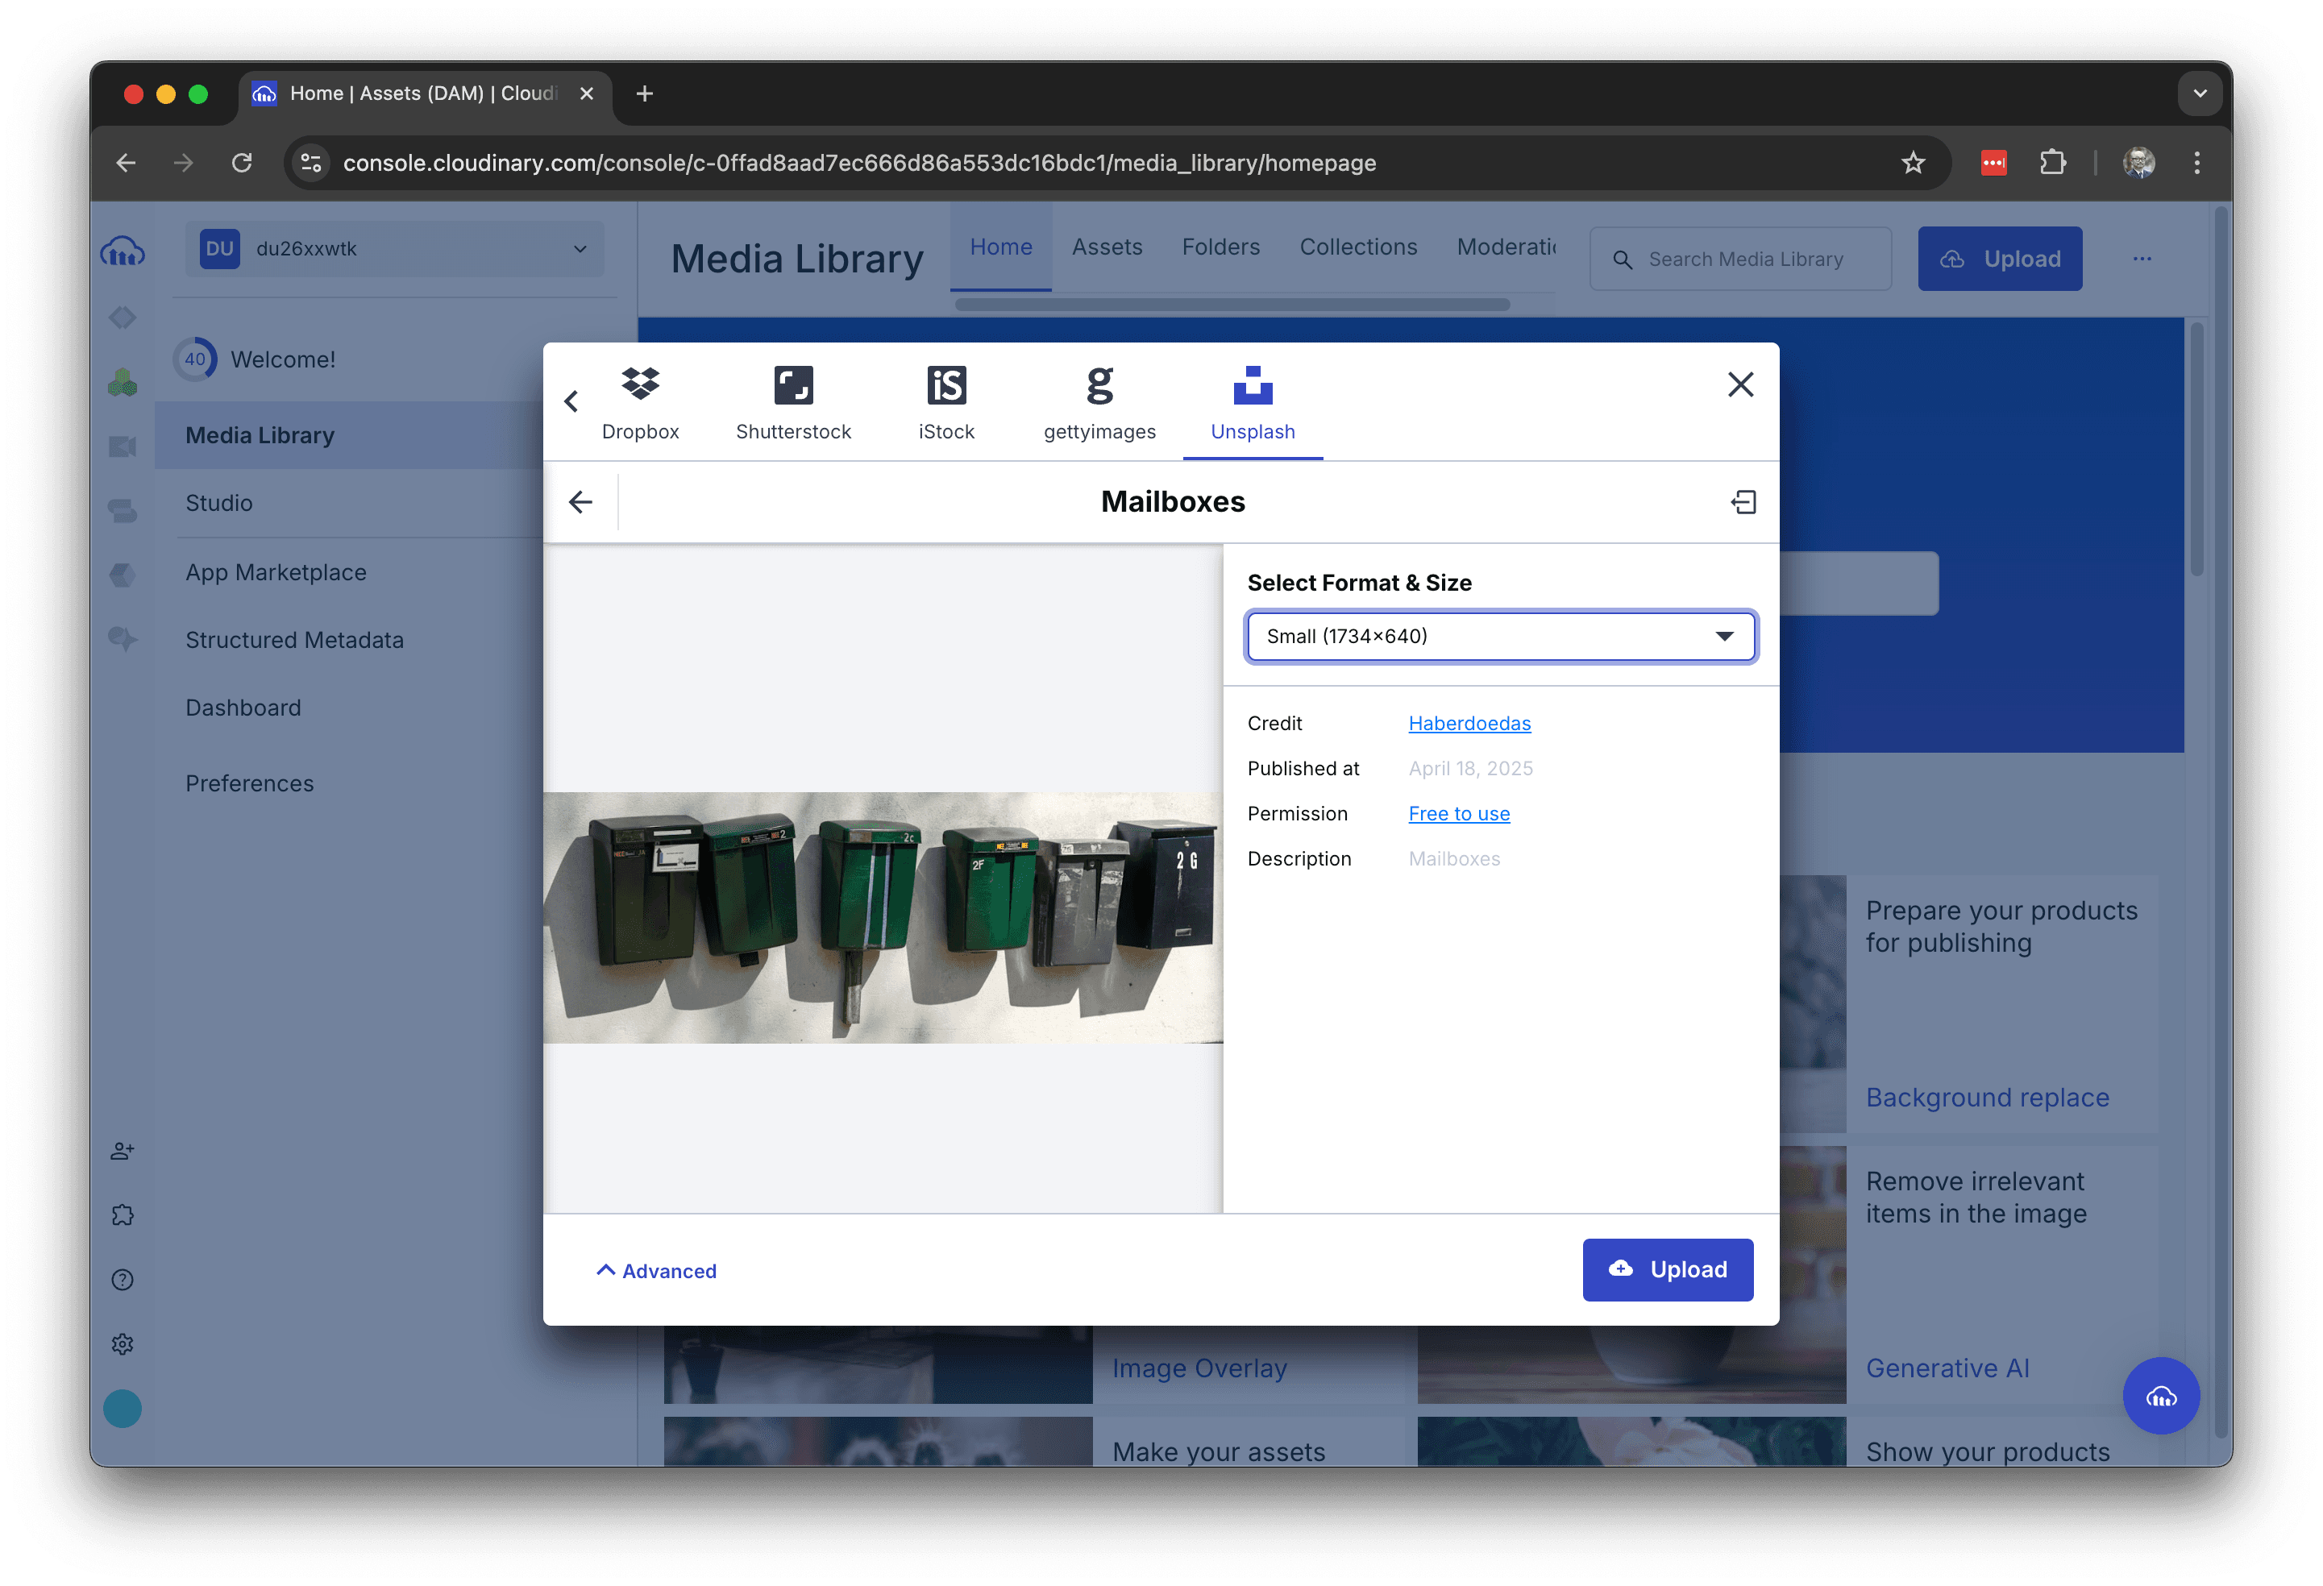
Task: Click the Haberdoedas credit link
Action: tap(1469, 724)
